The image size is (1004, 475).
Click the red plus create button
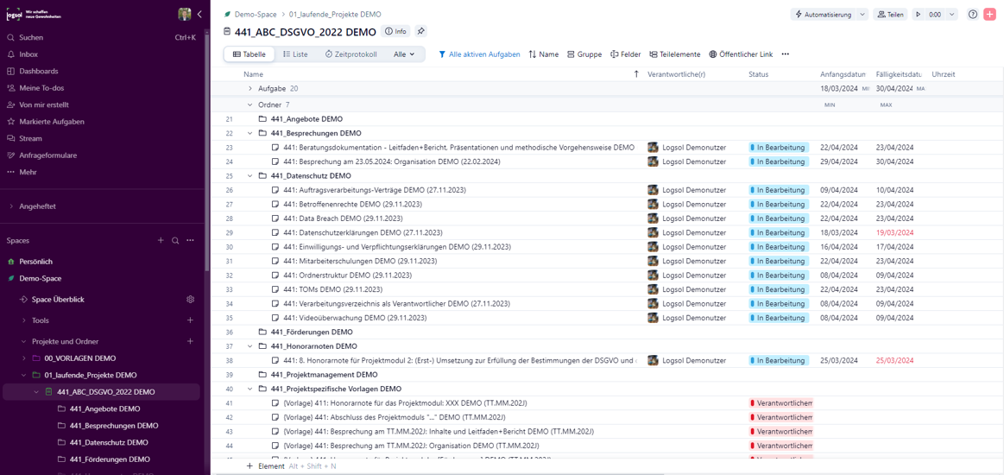[x=989, y=15]
